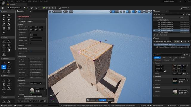Select the active CubeGr tool
Screen dimensions: 191x107
pyautogui.click(x=4, y=67)
